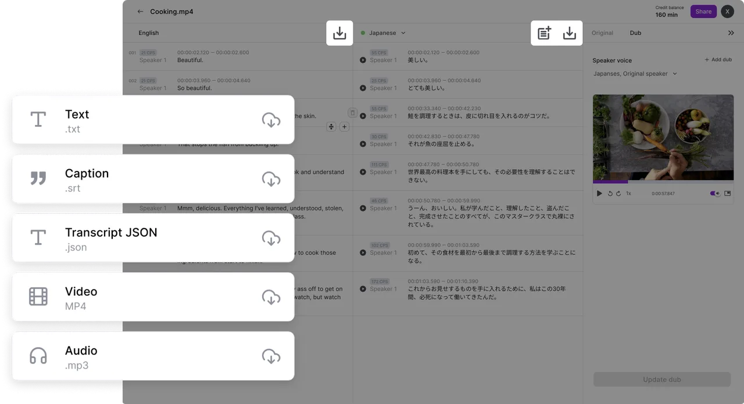Change playback speed from 1x
This screenshot has width=744, height=404.
pyautogui.click(x=628, y=194)
